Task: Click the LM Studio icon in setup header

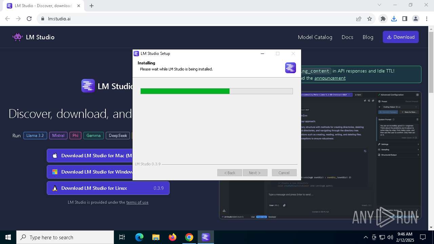Action: pyautogui.click(x=291, y=68)
